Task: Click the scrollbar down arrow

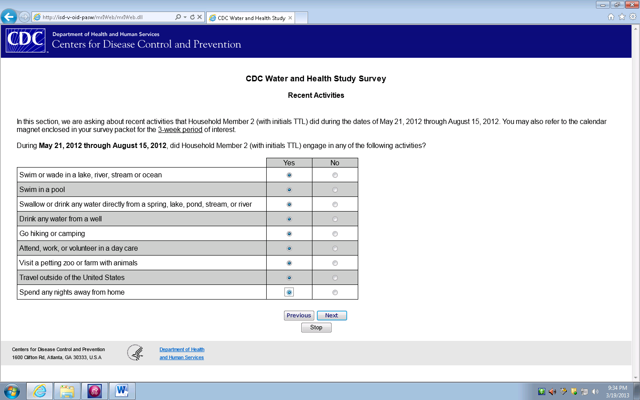Action: click(x=636, y=378)
